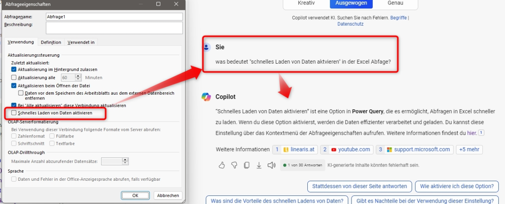Enable 'Schnelles Laden von Daten aktivieren' checkbox
Viewport: 505px width, 204px height.
(x=14, y=113)
